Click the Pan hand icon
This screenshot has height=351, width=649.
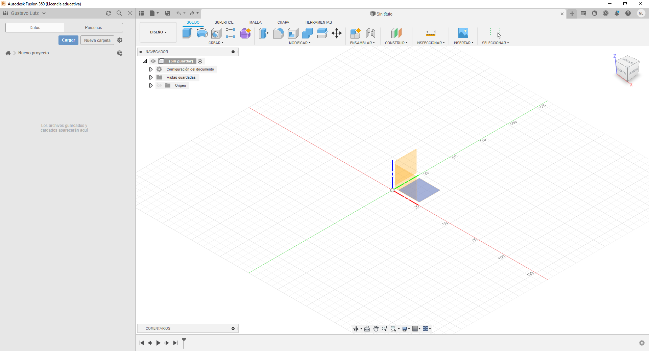pyautogui.click(x=376, y=329)
